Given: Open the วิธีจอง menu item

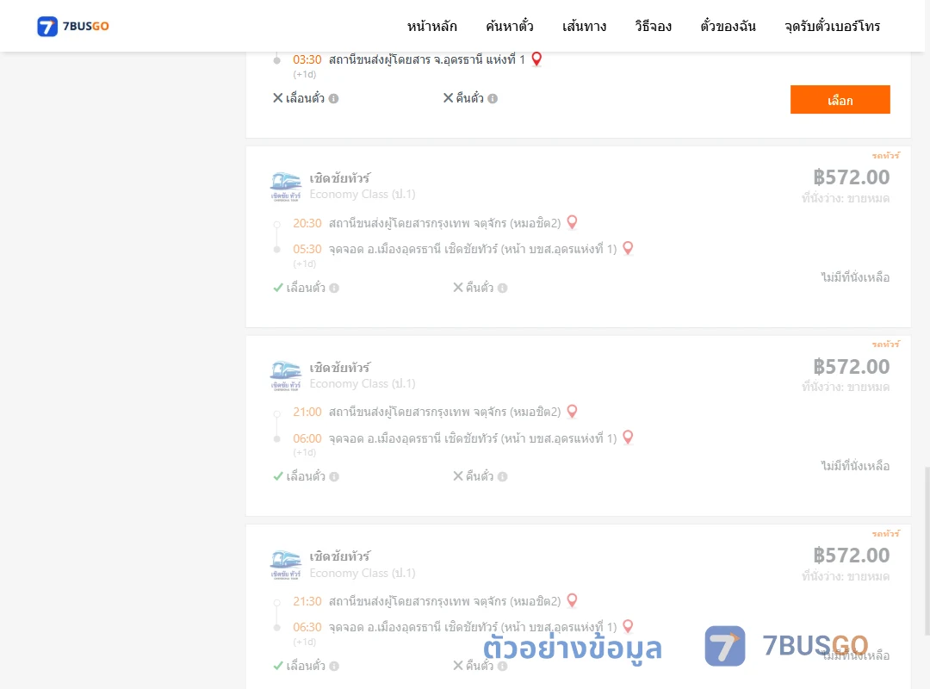Looking at the screenshot, I should pos(653,26).
